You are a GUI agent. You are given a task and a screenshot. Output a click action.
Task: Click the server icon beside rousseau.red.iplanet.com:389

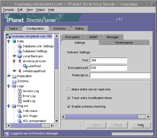coord(9,36)
